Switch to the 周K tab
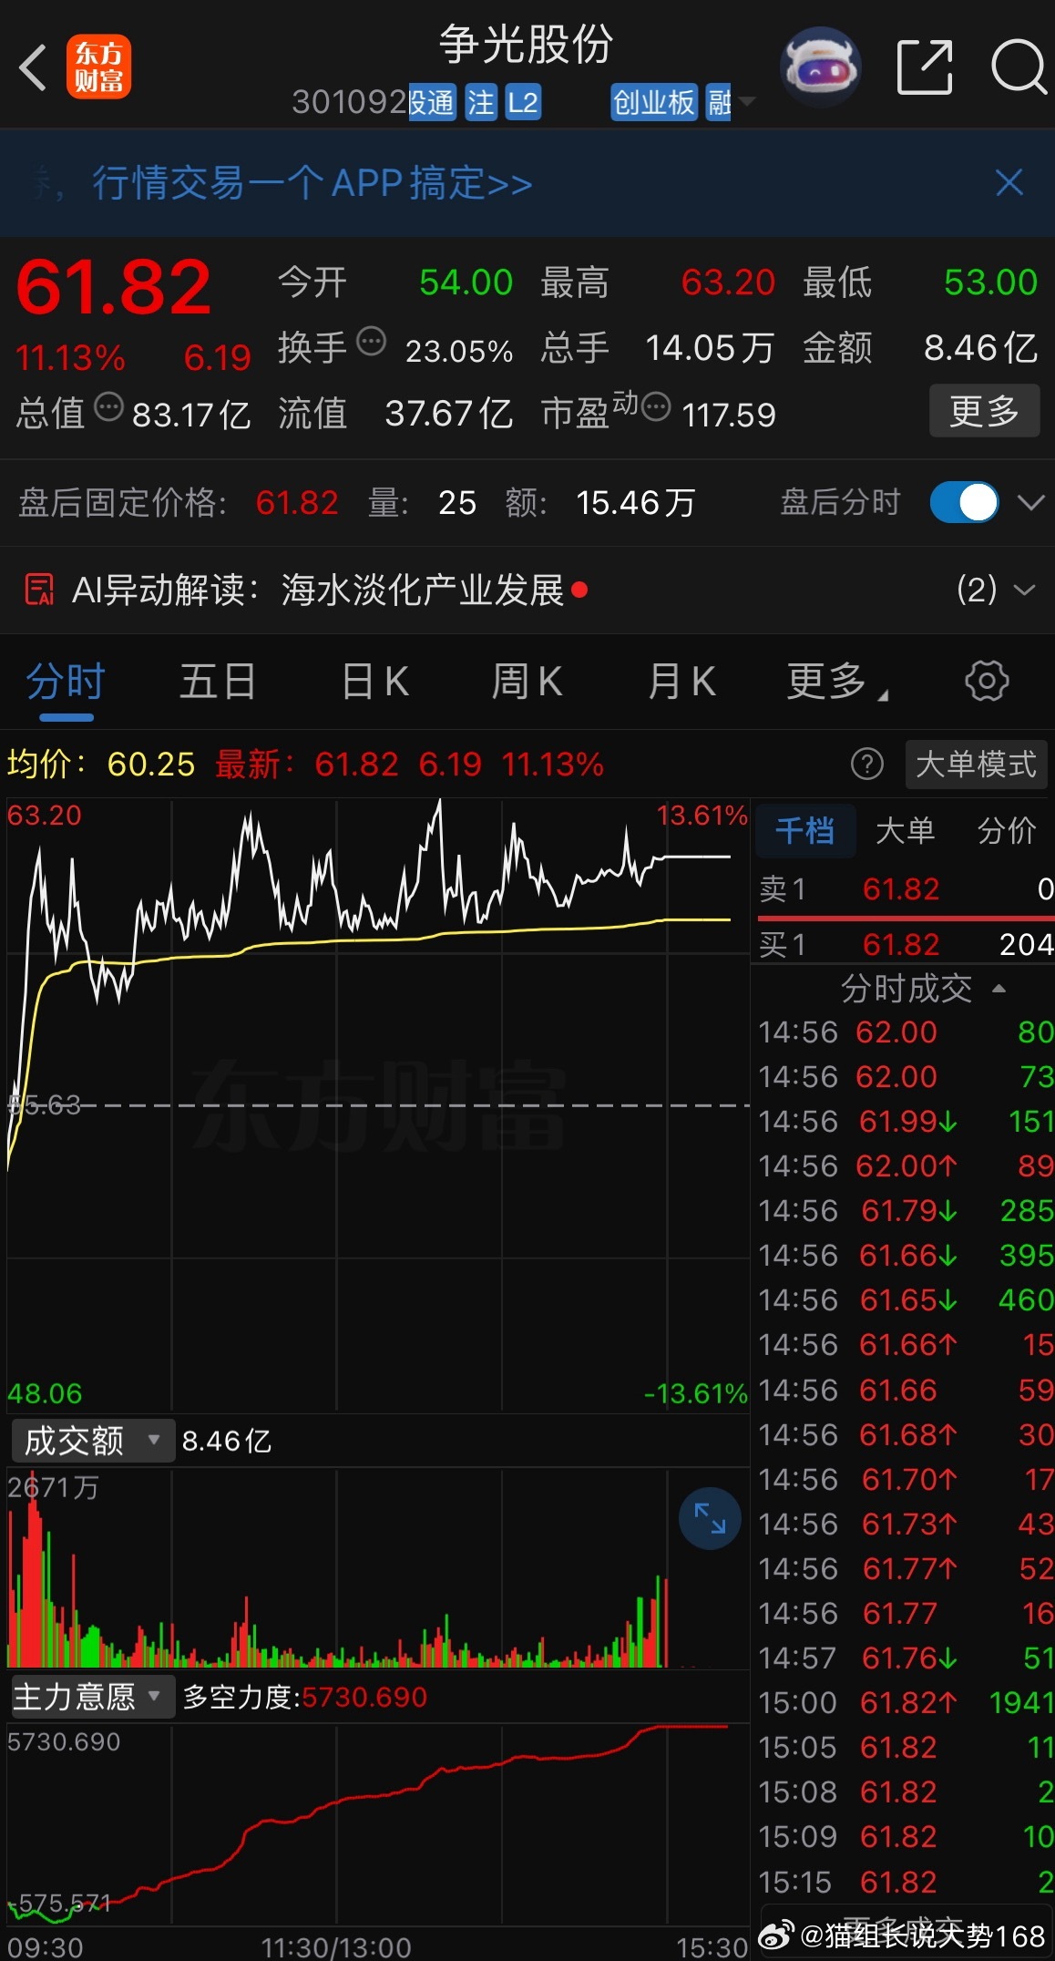This screenshot has width=1055, height=1961. tap(527, 682)
